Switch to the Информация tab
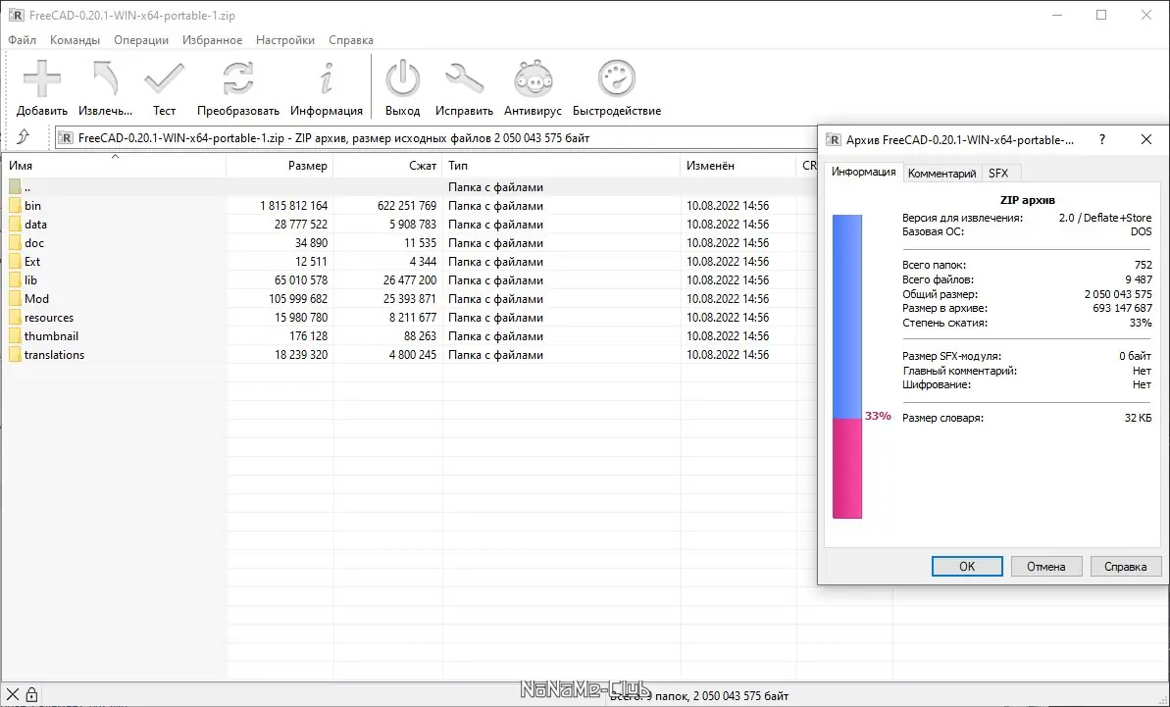 pos(863,172)
